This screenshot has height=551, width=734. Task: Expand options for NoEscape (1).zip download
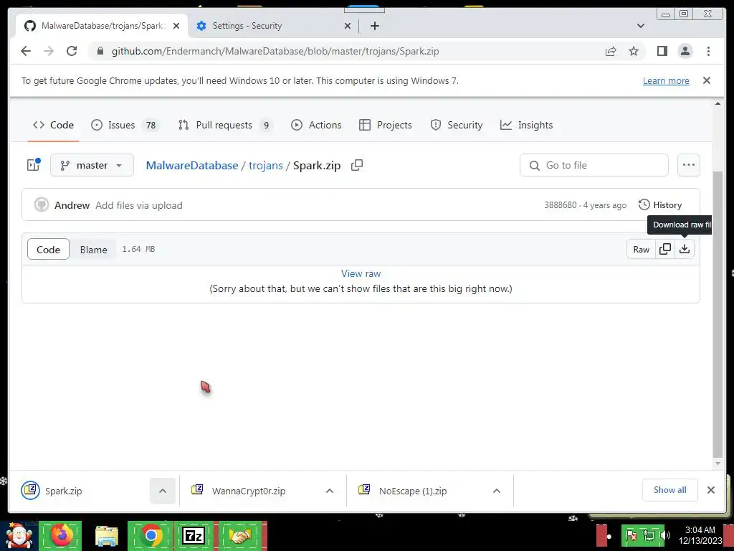pos(497,491)
